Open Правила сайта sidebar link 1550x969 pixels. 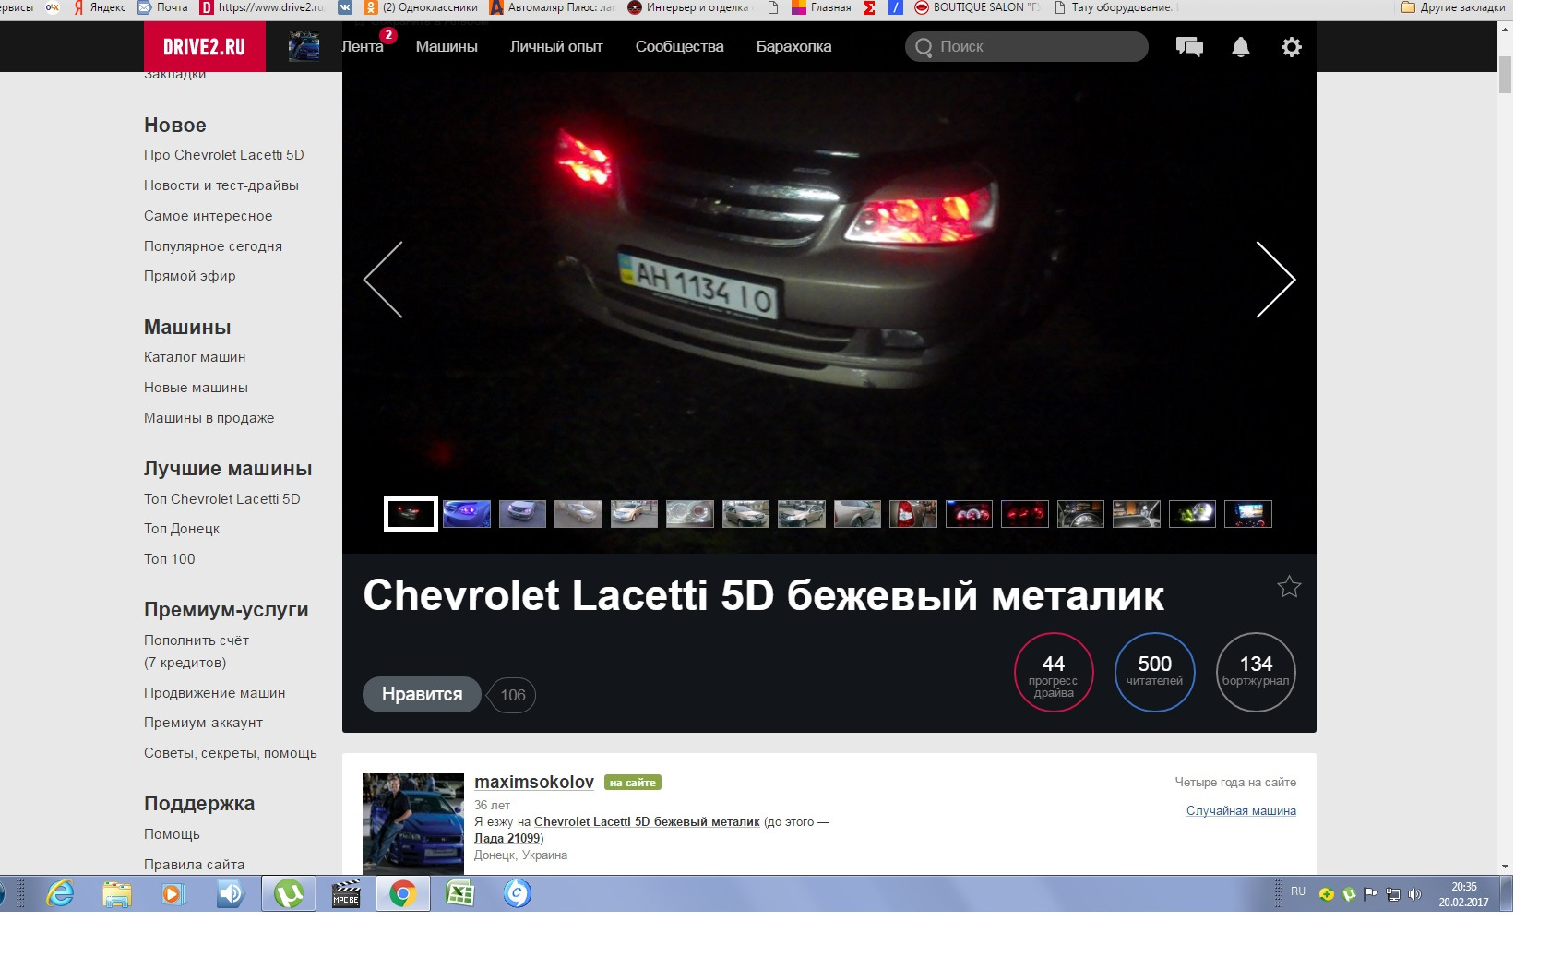pos(195,865)
